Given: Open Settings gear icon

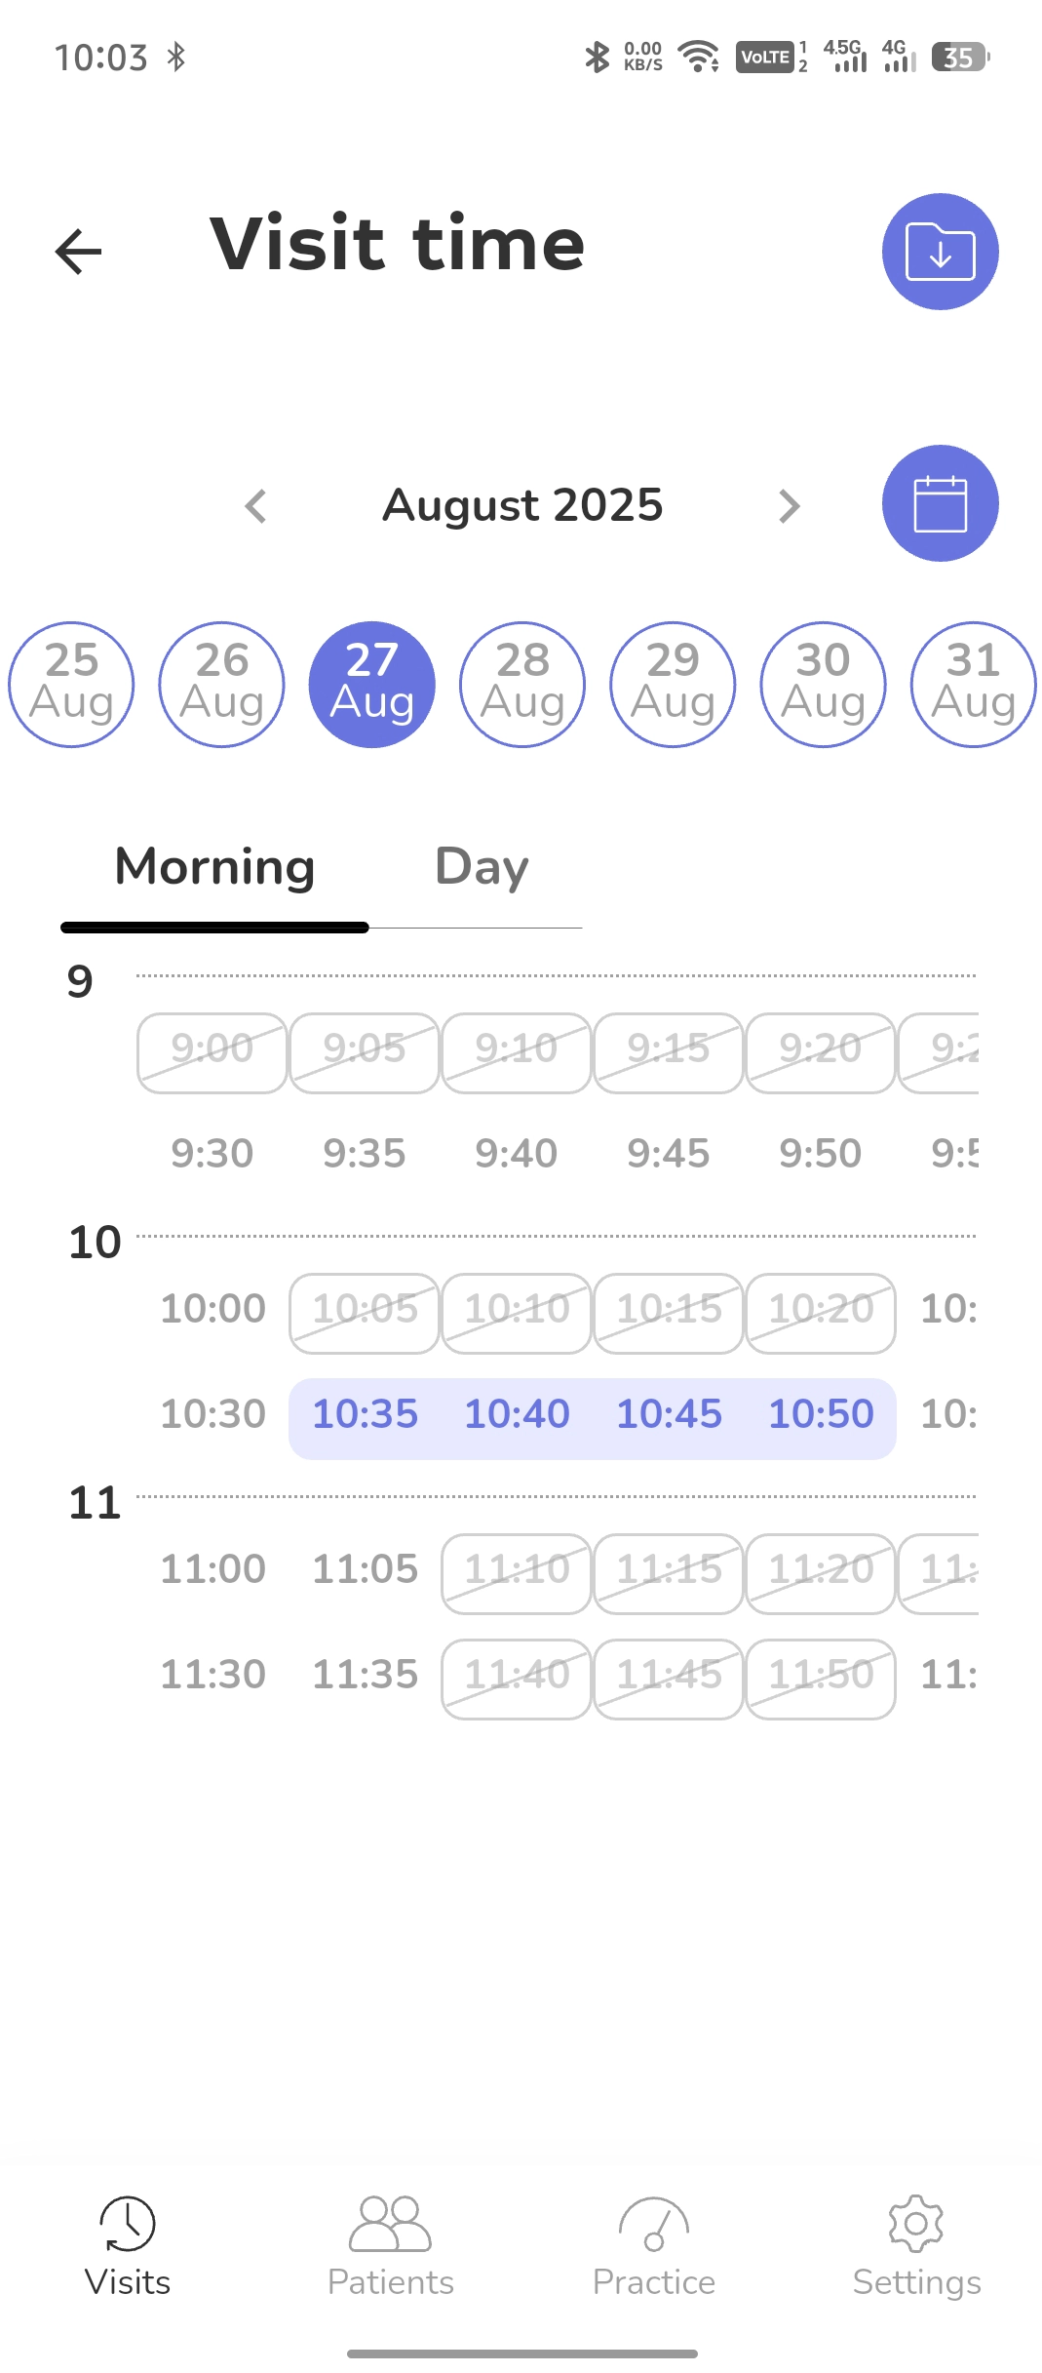Looking at the screenshot, I should point(916,2223).
